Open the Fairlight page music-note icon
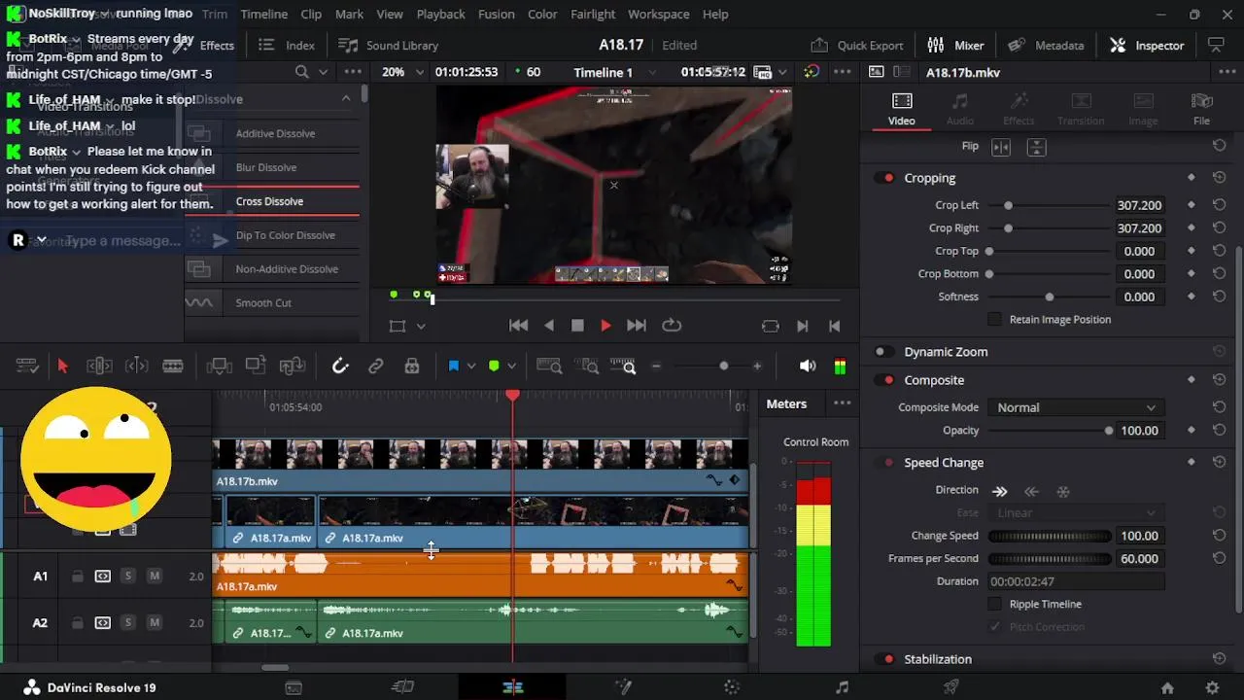Screen dimensions: 1244x700 [x=842, y=687]
